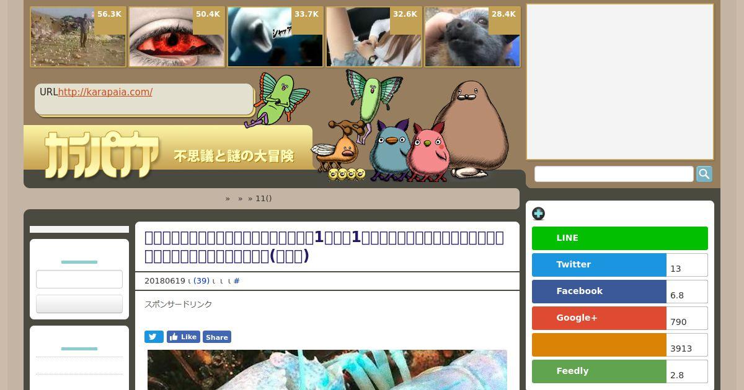Screen dimensions: 744x390
Task: Click the # hashtag link in metadata
Action: [x=237, y=281]
